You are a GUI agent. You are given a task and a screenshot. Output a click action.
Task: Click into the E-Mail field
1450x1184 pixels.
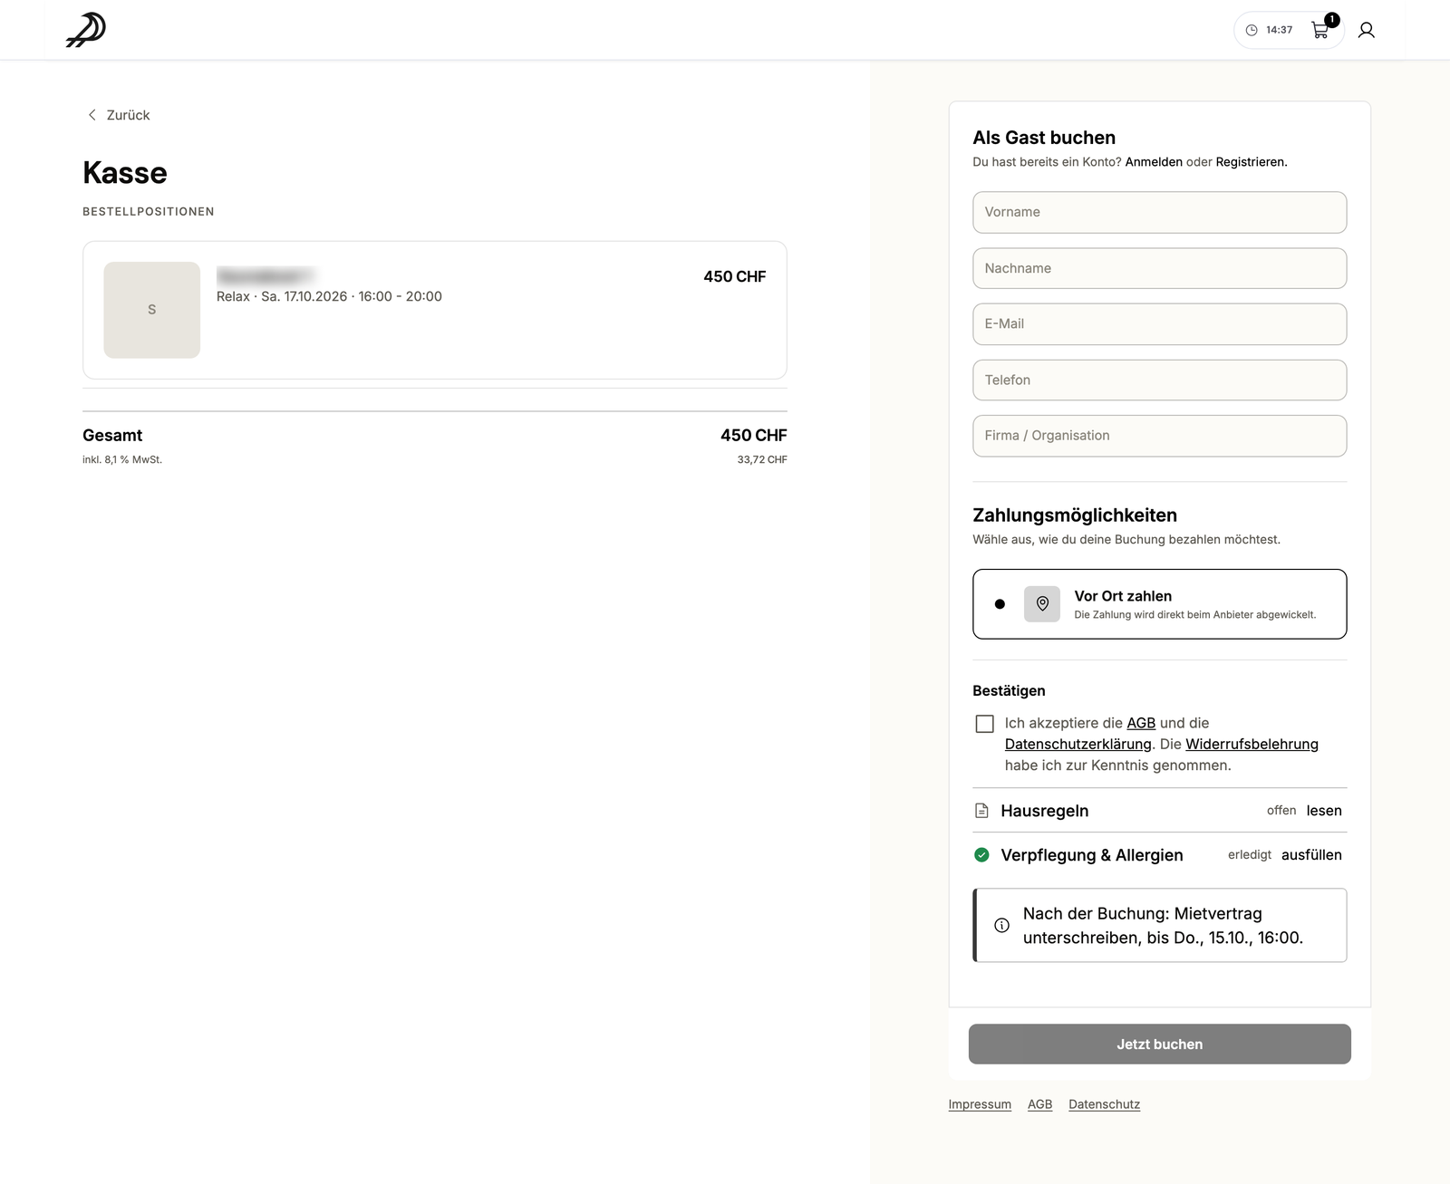[1160, 324]
